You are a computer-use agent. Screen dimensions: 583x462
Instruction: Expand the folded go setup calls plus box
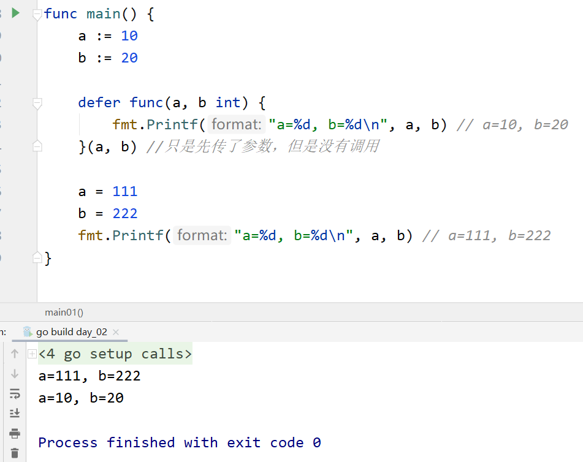point(32,354)
